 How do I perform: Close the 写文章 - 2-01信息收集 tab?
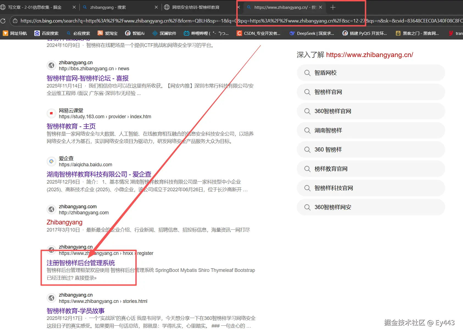click(x=74, y=7)
